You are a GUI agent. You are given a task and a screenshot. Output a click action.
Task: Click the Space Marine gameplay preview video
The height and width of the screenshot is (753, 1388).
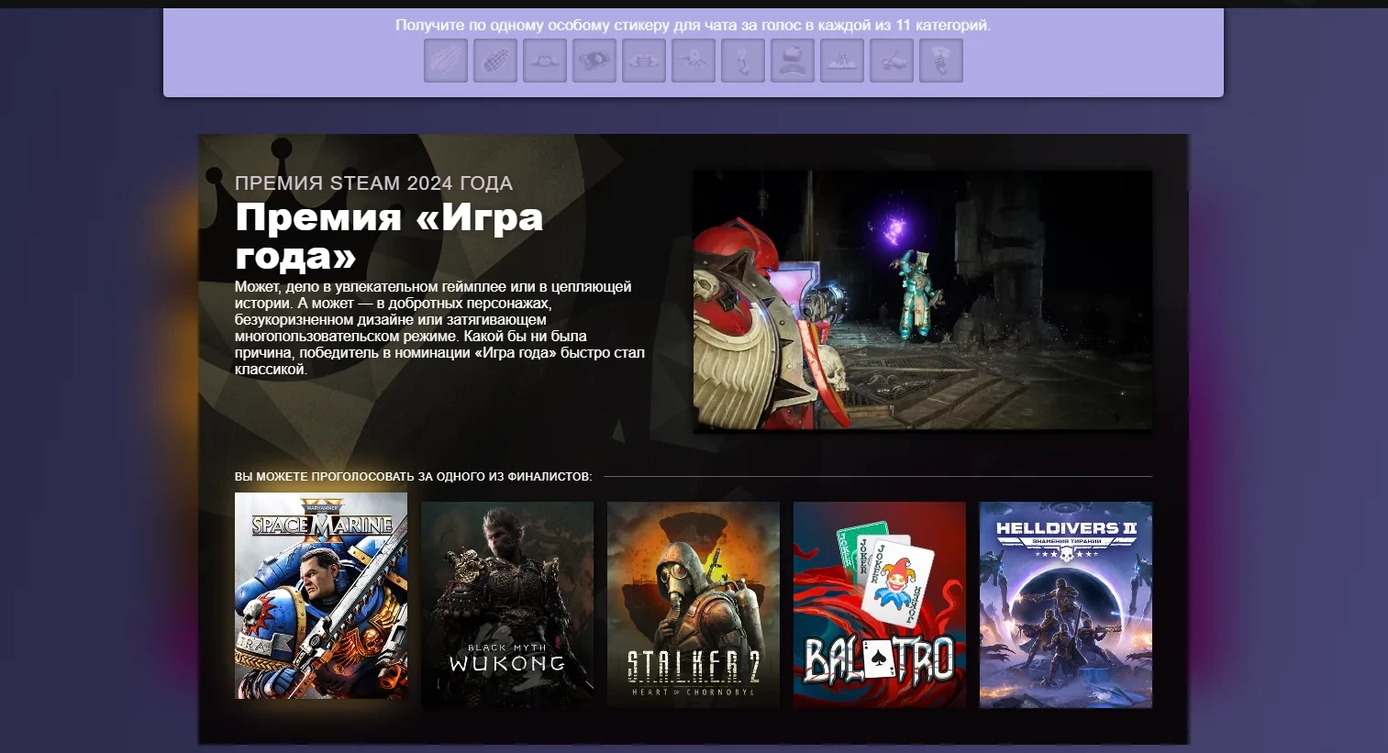click(x=922, y=300)
